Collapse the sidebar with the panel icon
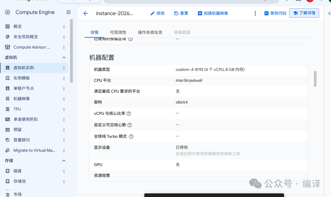331x197 pixels. click(68, 12)
